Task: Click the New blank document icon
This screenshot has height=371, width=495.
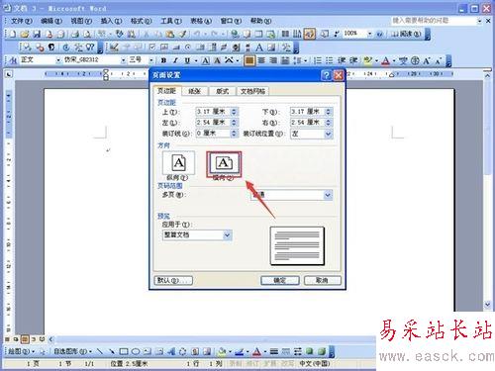Action: coord(13,34)
